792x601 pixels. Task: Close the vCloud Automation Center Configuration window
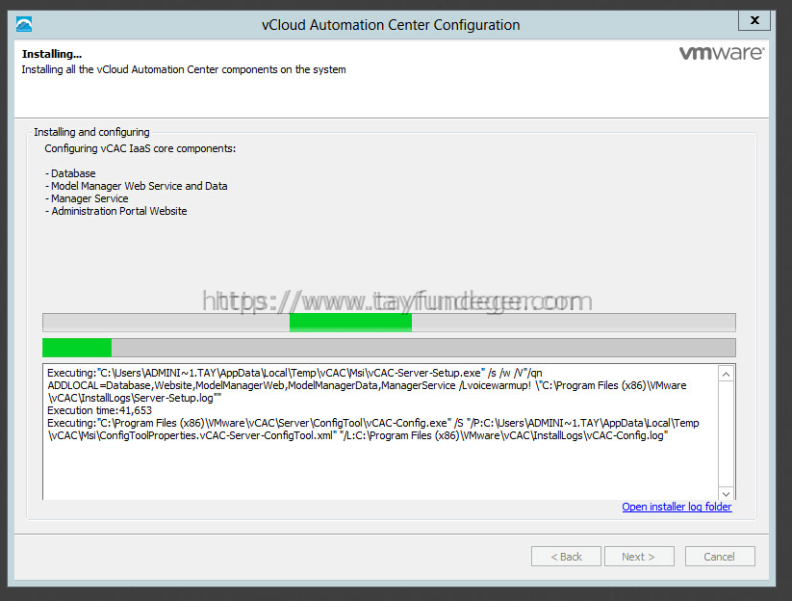(x=754, y=20)
